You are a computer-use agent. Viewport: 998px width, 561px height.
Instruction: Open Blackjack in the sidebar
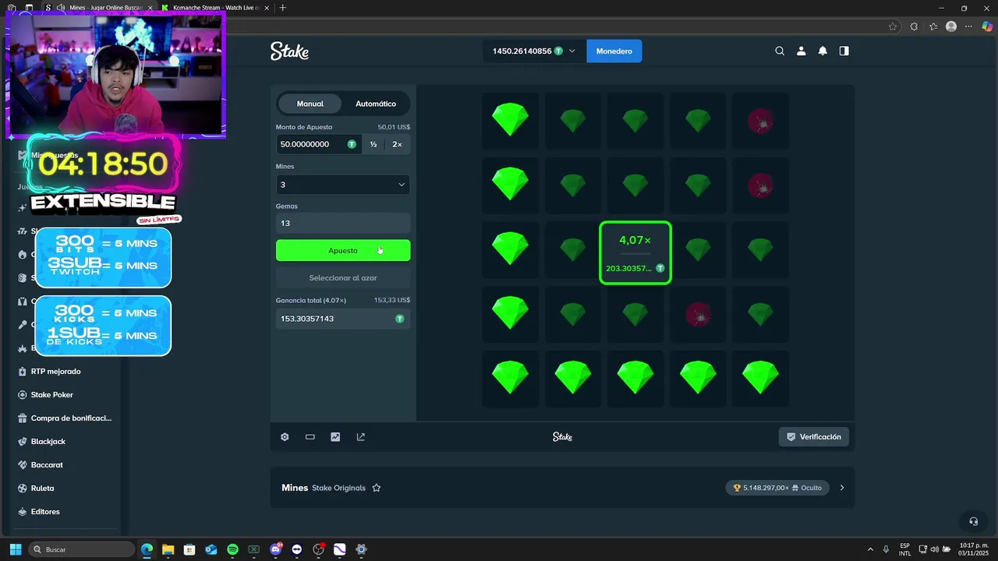pos(48,442)
